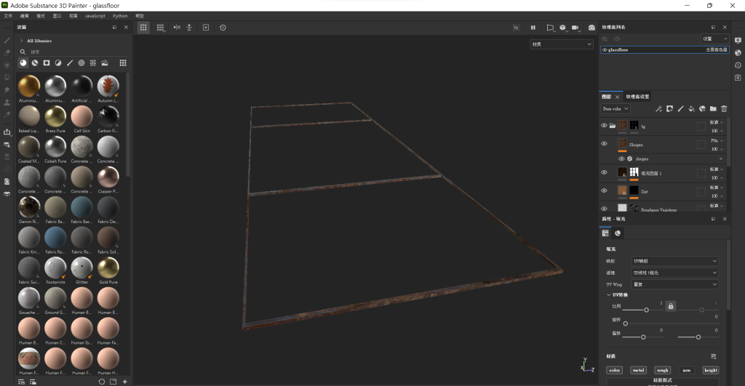Toggle the nrm material channel
745x386 pixels.
pos(687,370)
